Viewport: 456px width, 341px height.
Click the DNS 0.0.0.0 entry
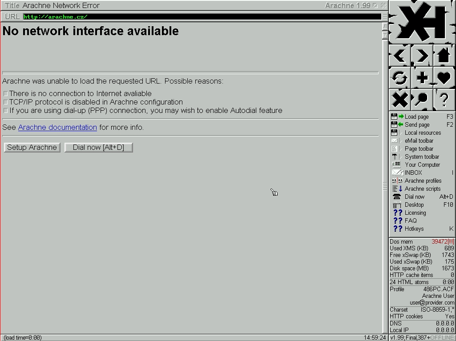tap(422, 323)
